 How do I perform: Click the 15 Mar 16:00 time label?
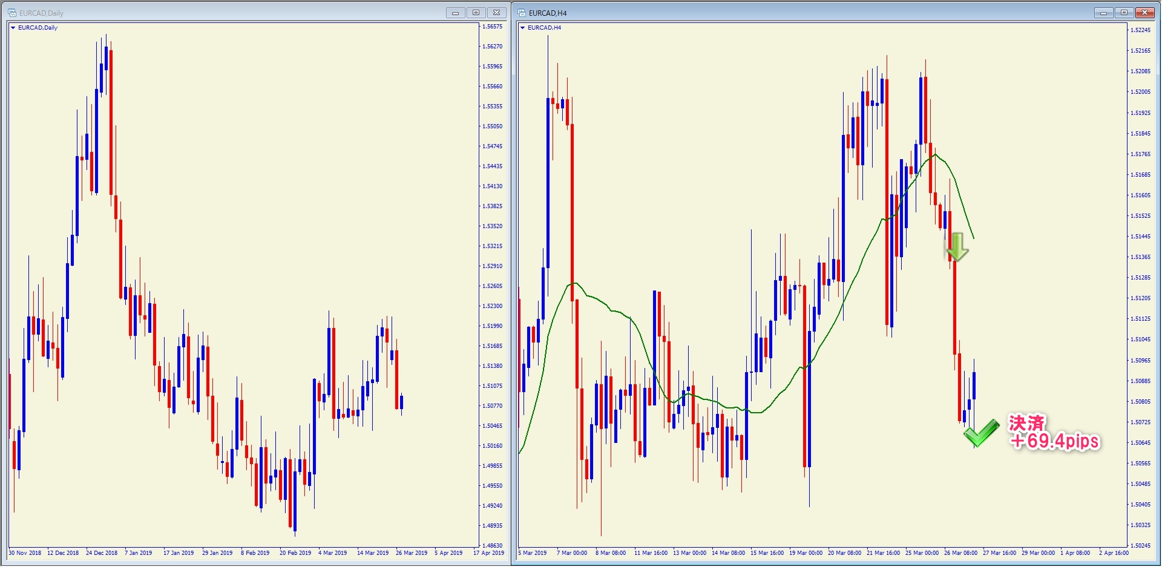(x=767, y=553)
